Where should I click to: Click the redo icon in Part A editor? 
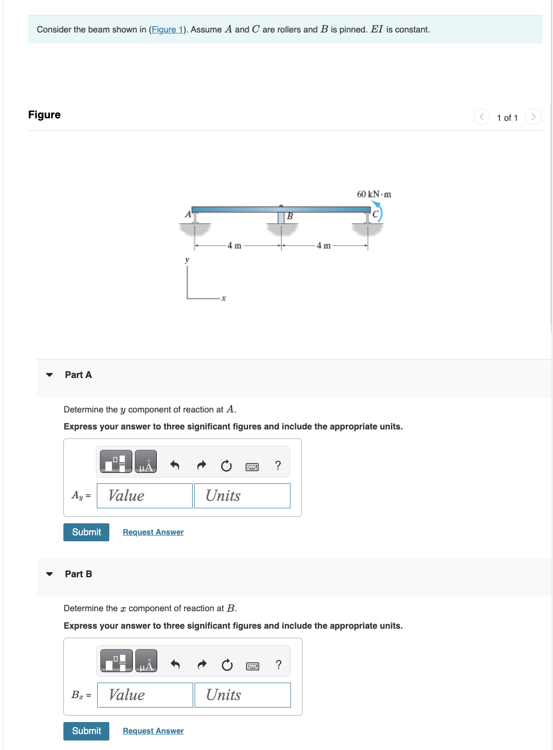pos(201,463)
